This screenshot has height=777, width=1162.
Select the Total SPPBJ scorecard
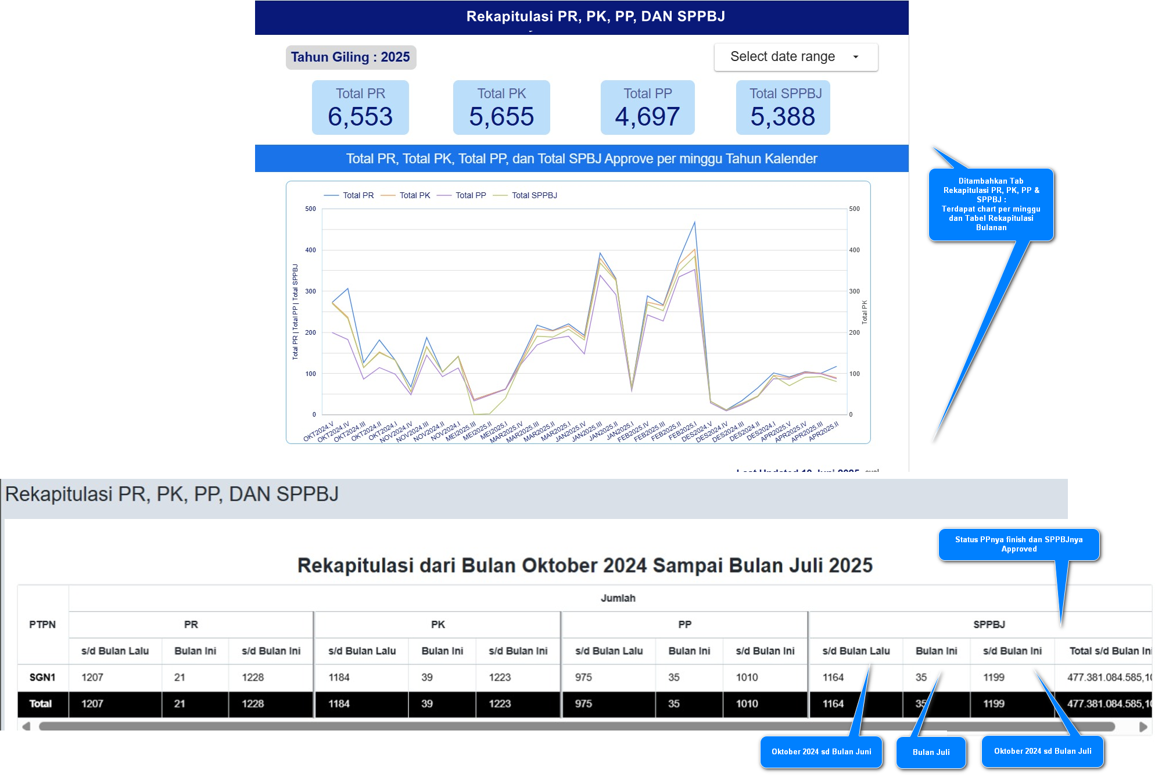pyautogui.click(x=783, y=108)
